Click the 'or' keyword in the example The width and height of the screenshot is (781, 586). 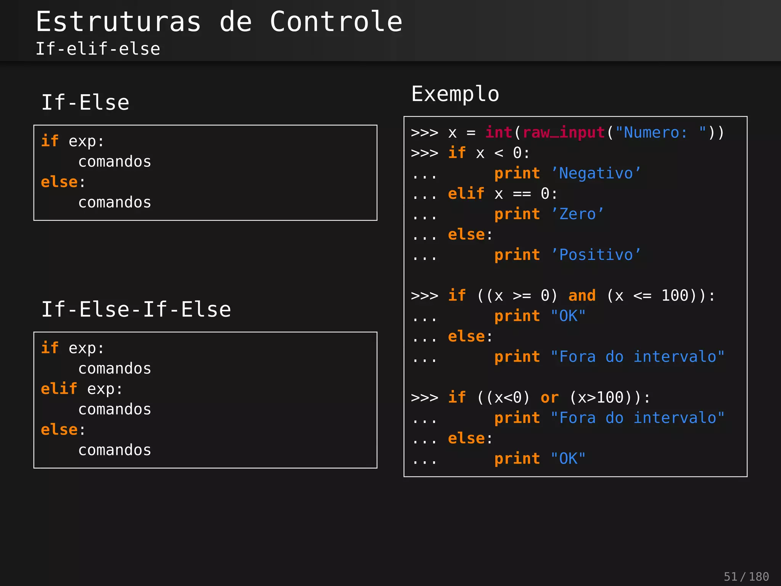click(x=550, y=398)
